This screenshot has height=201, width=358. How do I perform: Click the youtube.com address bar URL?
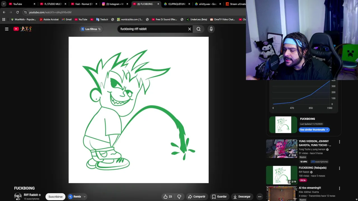[50, 12]
